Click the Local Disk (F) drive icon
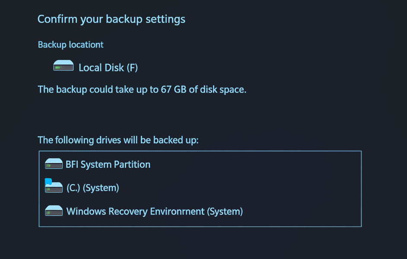 (x=64, y=66)
